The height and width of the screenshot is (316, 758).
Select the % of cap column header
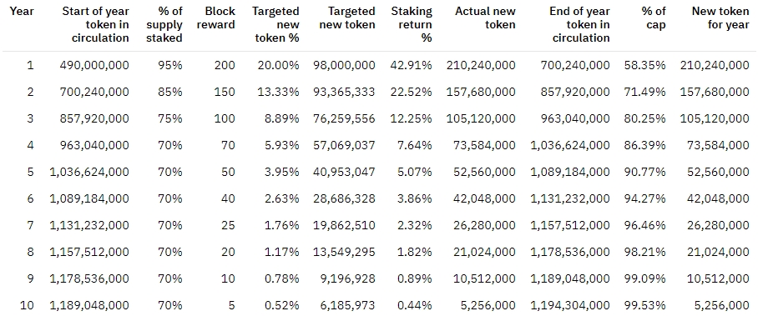pyautogui.click(x=652, y=18)
